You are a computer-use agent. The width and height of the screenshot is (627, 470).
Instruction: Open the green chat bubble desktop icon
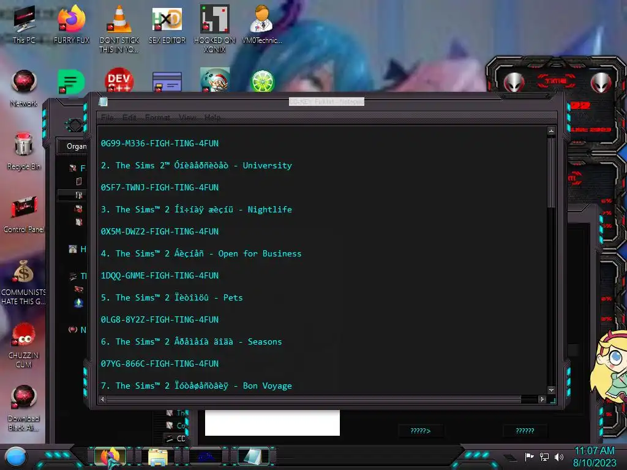coord(71,81)
